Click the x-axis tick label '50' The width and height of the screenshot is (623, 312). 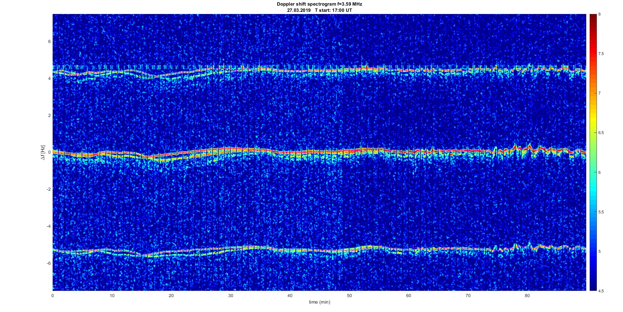click(350, 296)
